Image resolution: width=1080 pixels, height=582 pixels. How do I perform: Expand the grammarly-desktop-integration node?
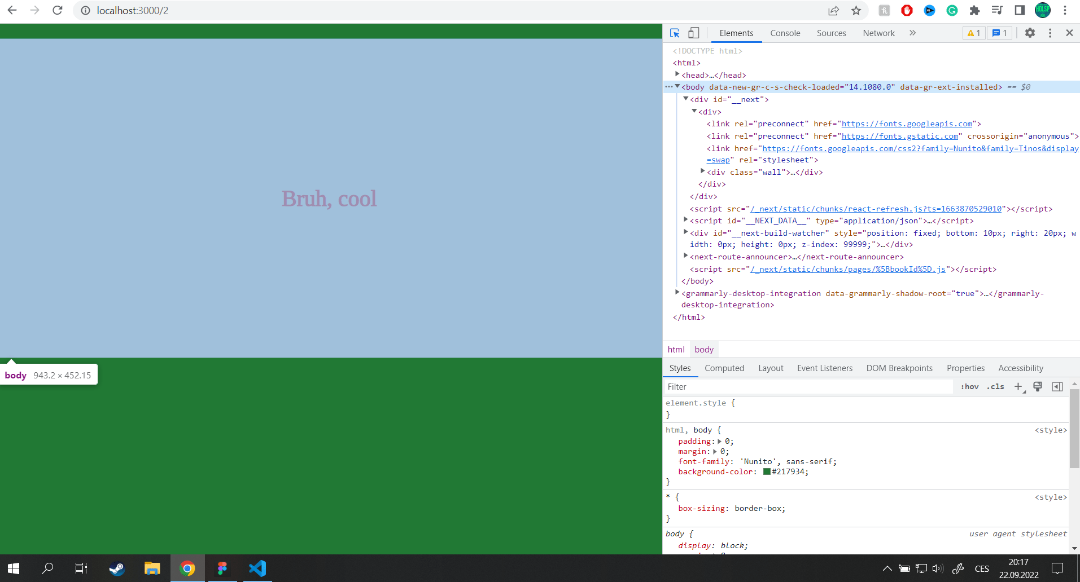point(677,292)
